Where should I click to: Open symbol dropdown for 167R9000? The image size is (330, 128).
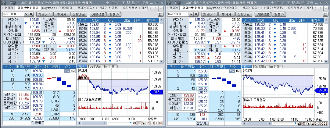pyautogui.click(x=191, y=14)
